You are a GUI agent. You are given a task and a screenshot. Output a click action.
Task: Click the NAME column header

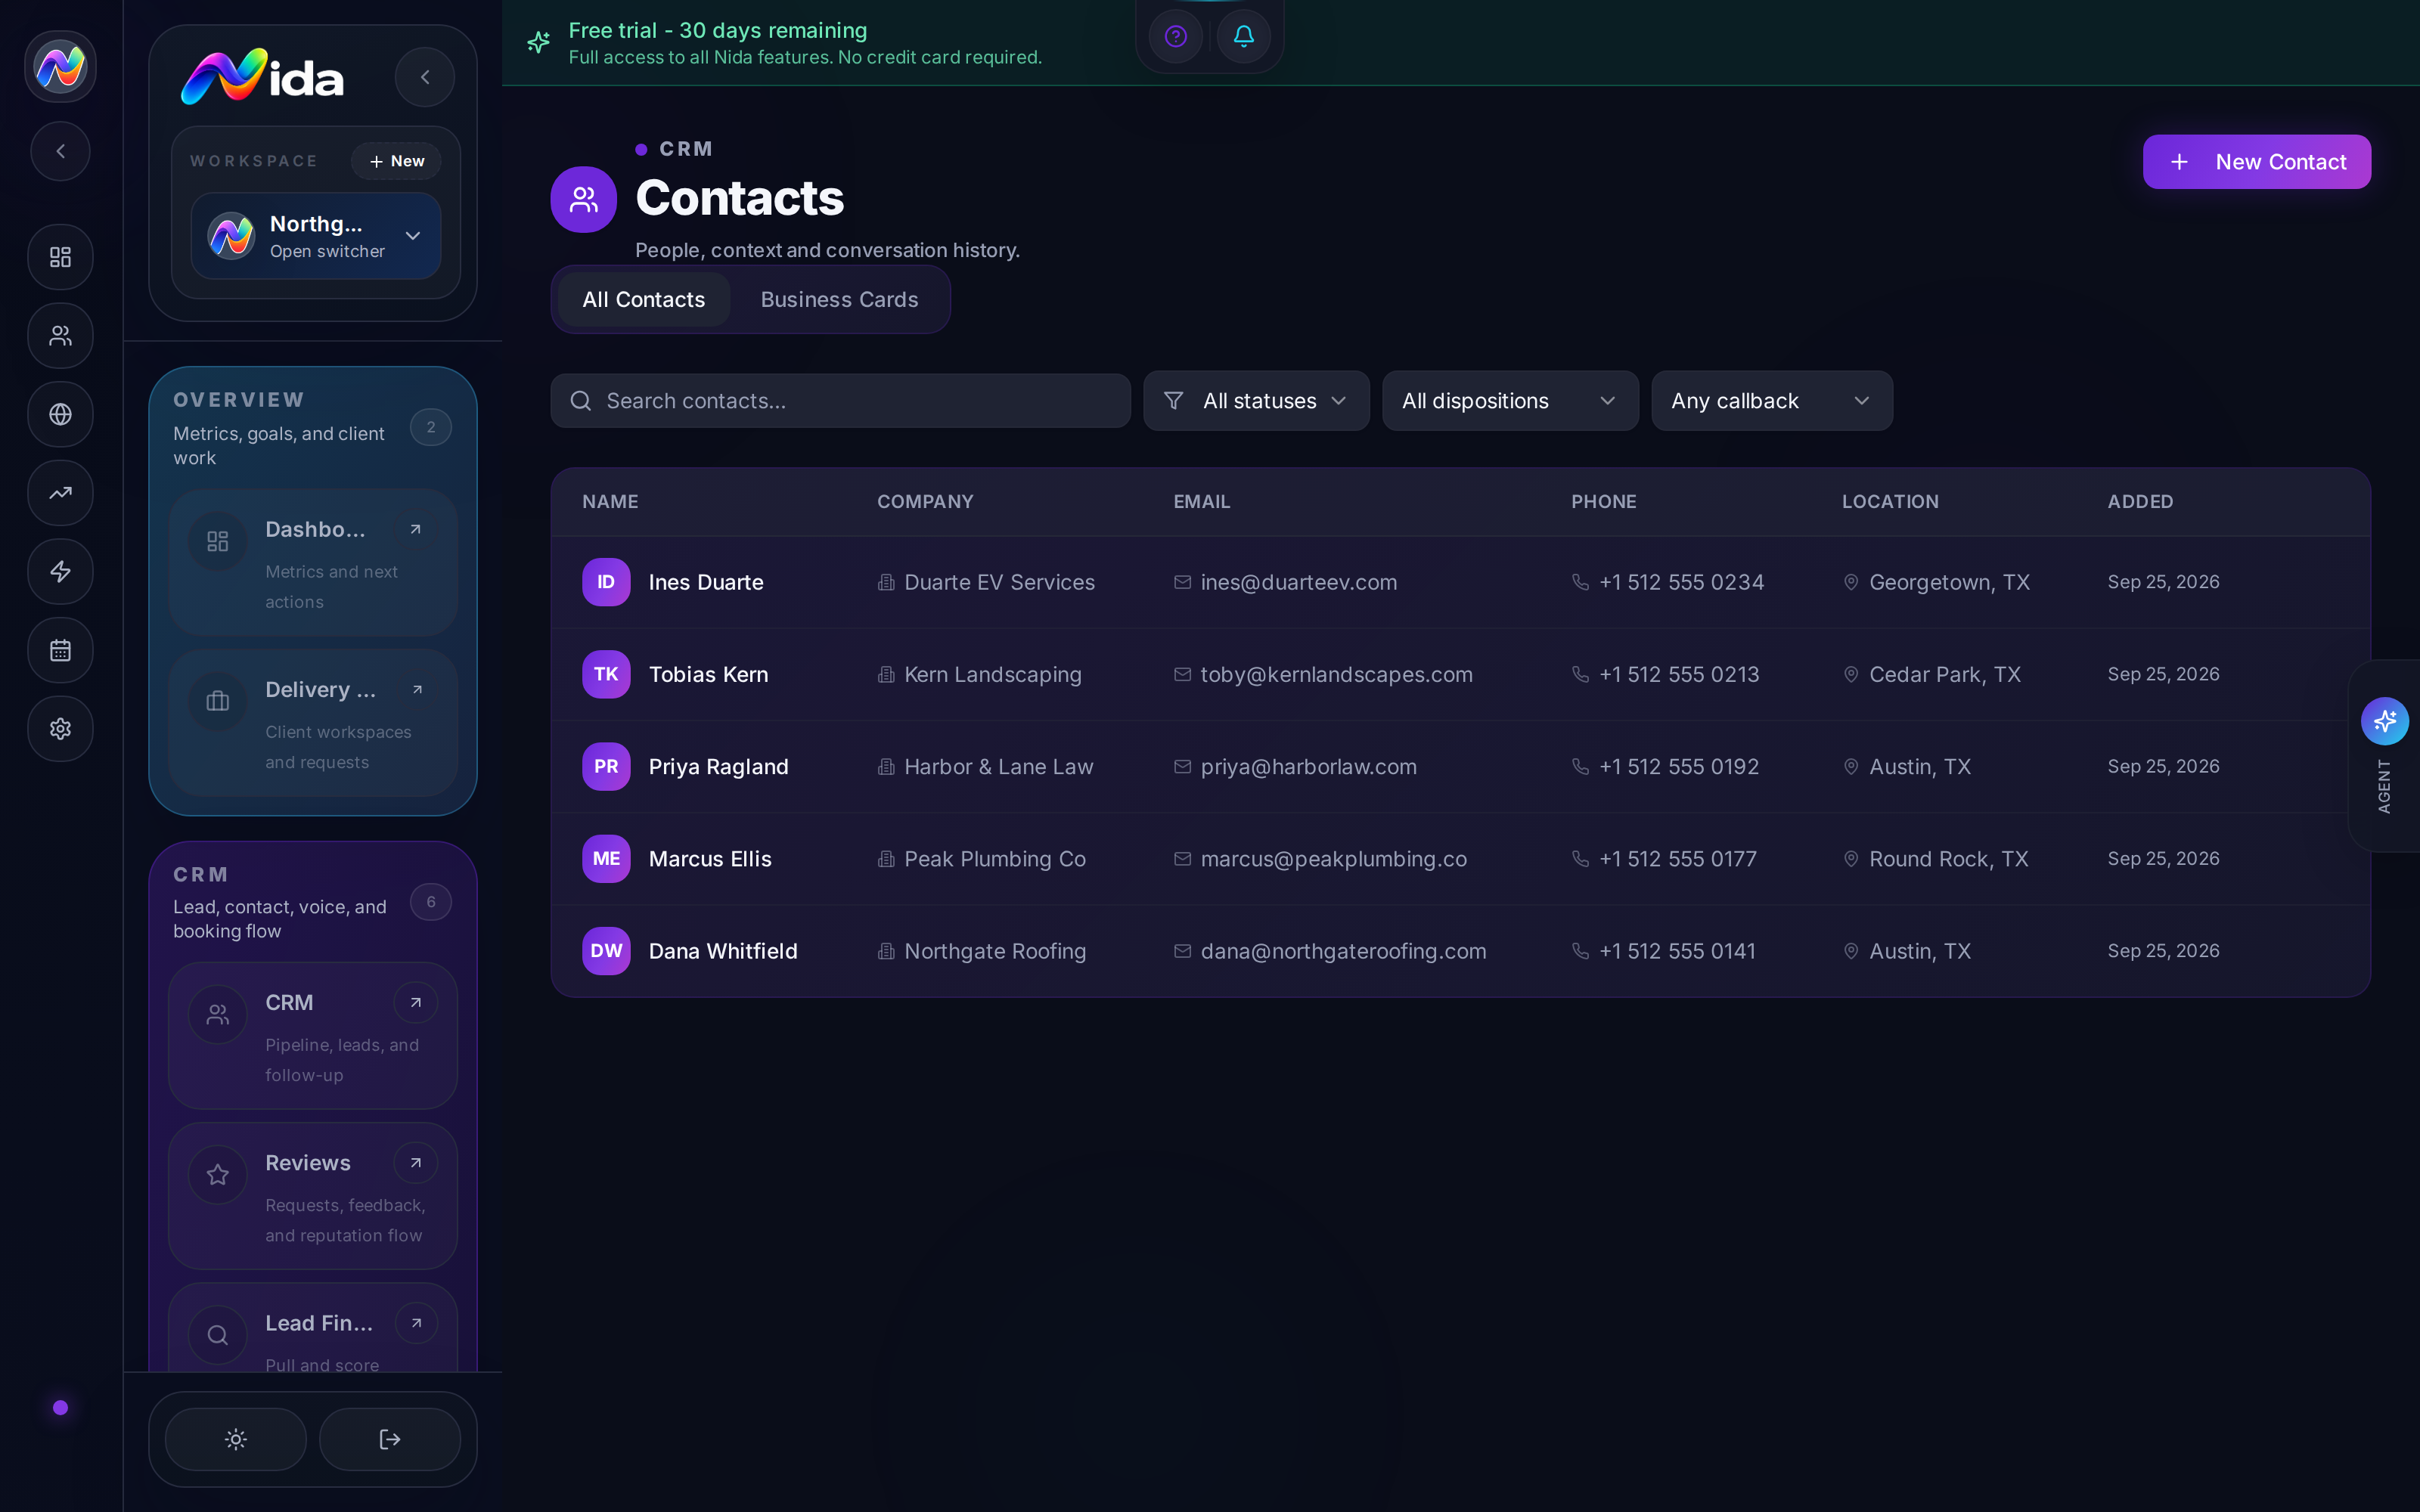coord(610,502)
